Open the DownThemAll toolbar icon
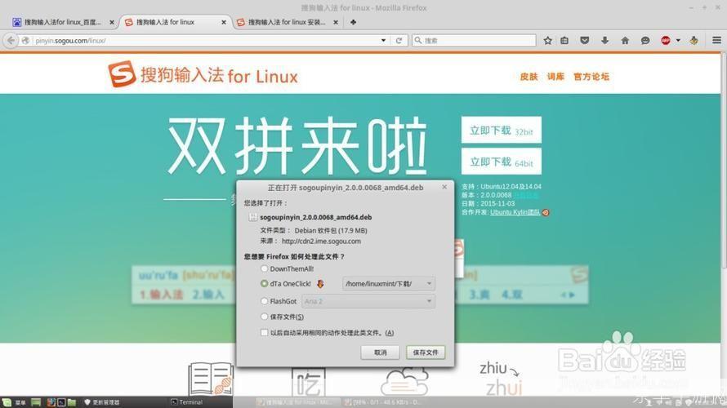Viewport: 727px width, 408px height. (694, 41)
